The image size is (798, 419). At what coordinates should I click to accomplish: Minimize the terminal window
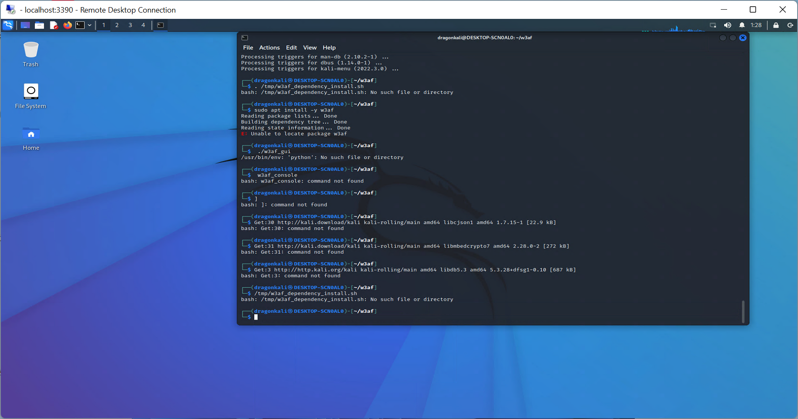tap(722, 38)
